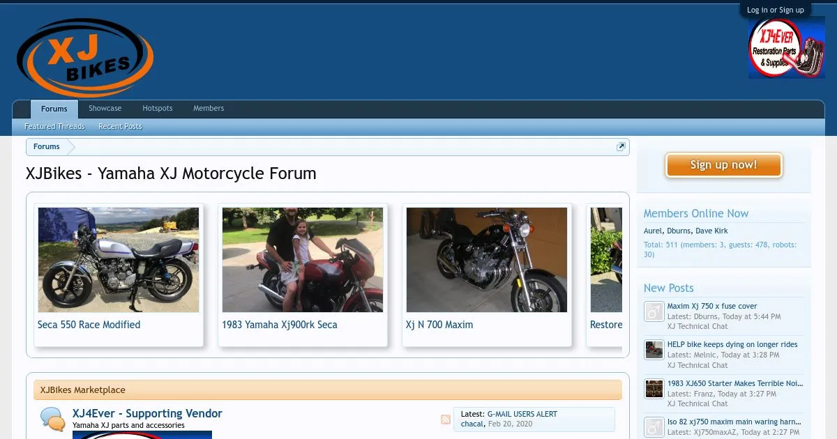
Task: Open Iso 82 xj750 maxim main wiring thread
Action: coord(735,422)
